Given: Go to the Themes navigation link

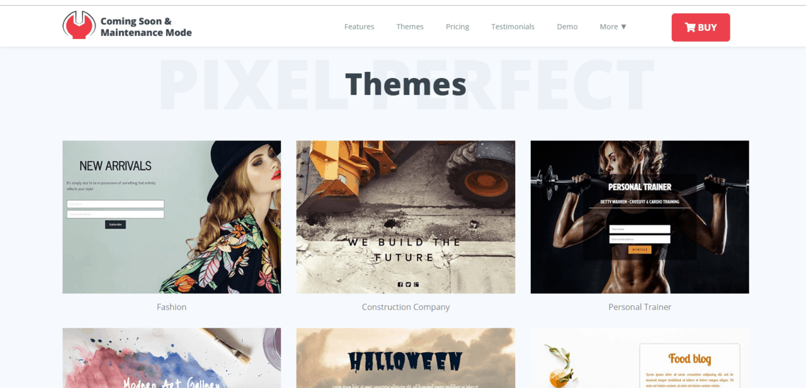Looking at the screenshot, I should pos(410,26).
